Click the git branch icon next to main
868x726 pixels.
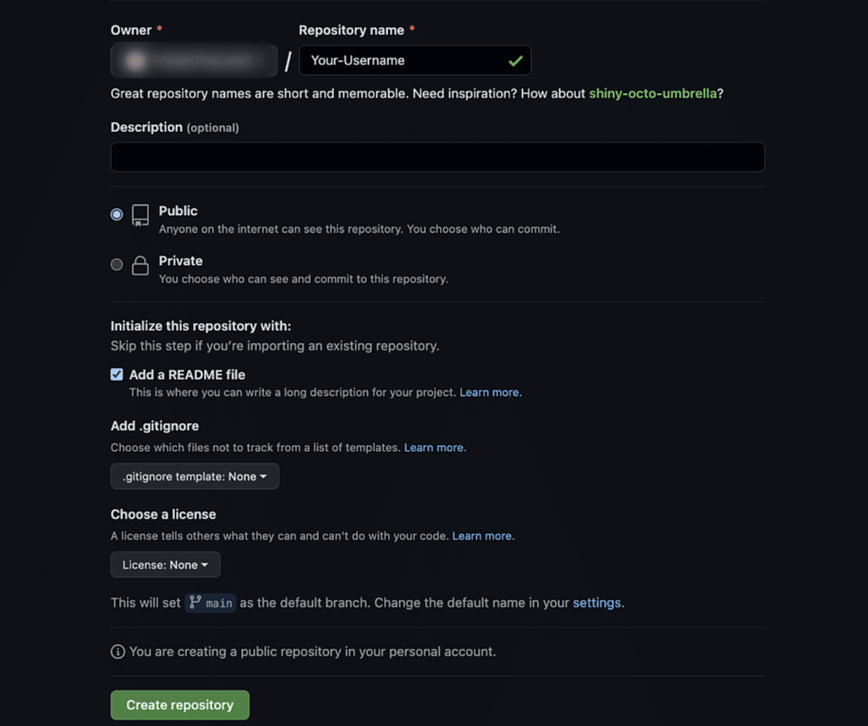(195, 602)
